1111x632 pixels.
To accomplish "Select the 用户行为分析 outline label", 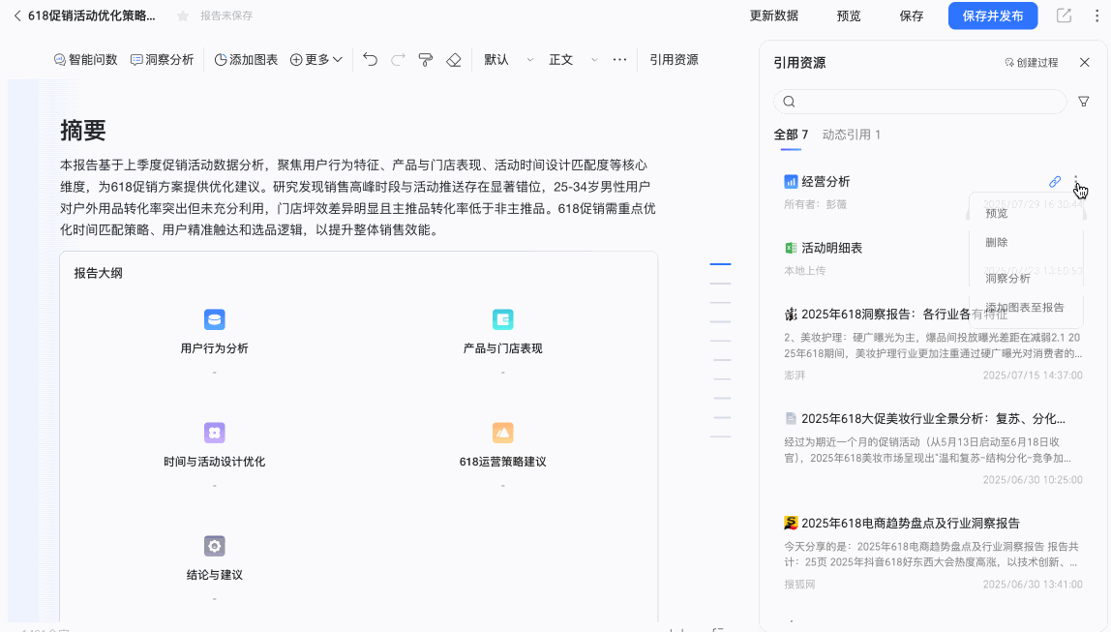I will coord(214,348).
